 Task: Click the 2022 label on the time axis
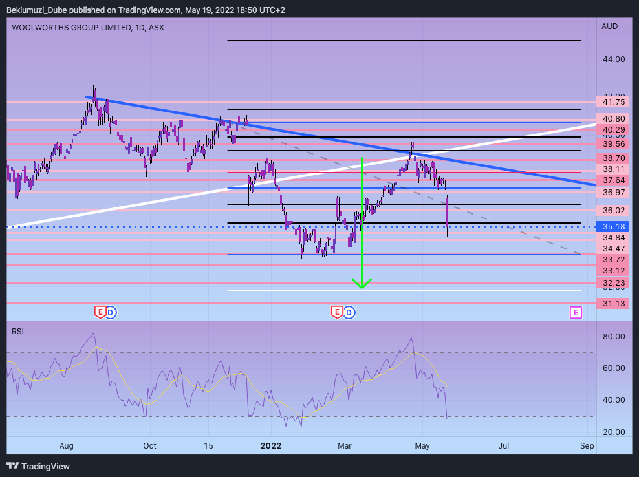[271, 445]
